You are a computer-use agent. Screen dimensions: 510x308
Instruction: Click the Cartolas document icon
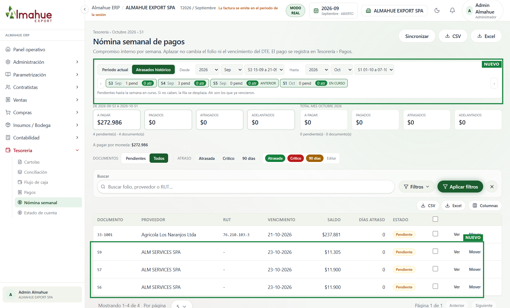click(x=20, y=162)
